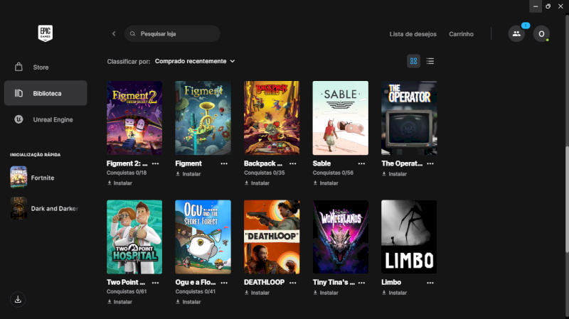The width and height of the screenshot is (569, 319).
Task: Open more options for Limbo
Action: (430, 282)
